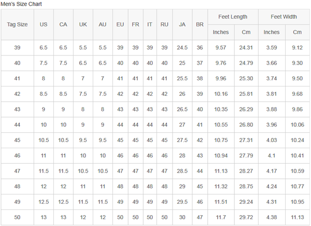Click the EU column header

120,24
